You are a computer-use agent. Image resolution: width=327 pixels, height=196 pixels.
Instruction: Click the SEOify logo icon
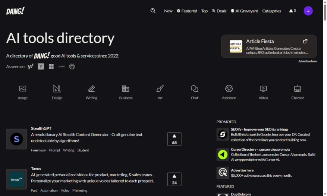click(x=223, y=134)
